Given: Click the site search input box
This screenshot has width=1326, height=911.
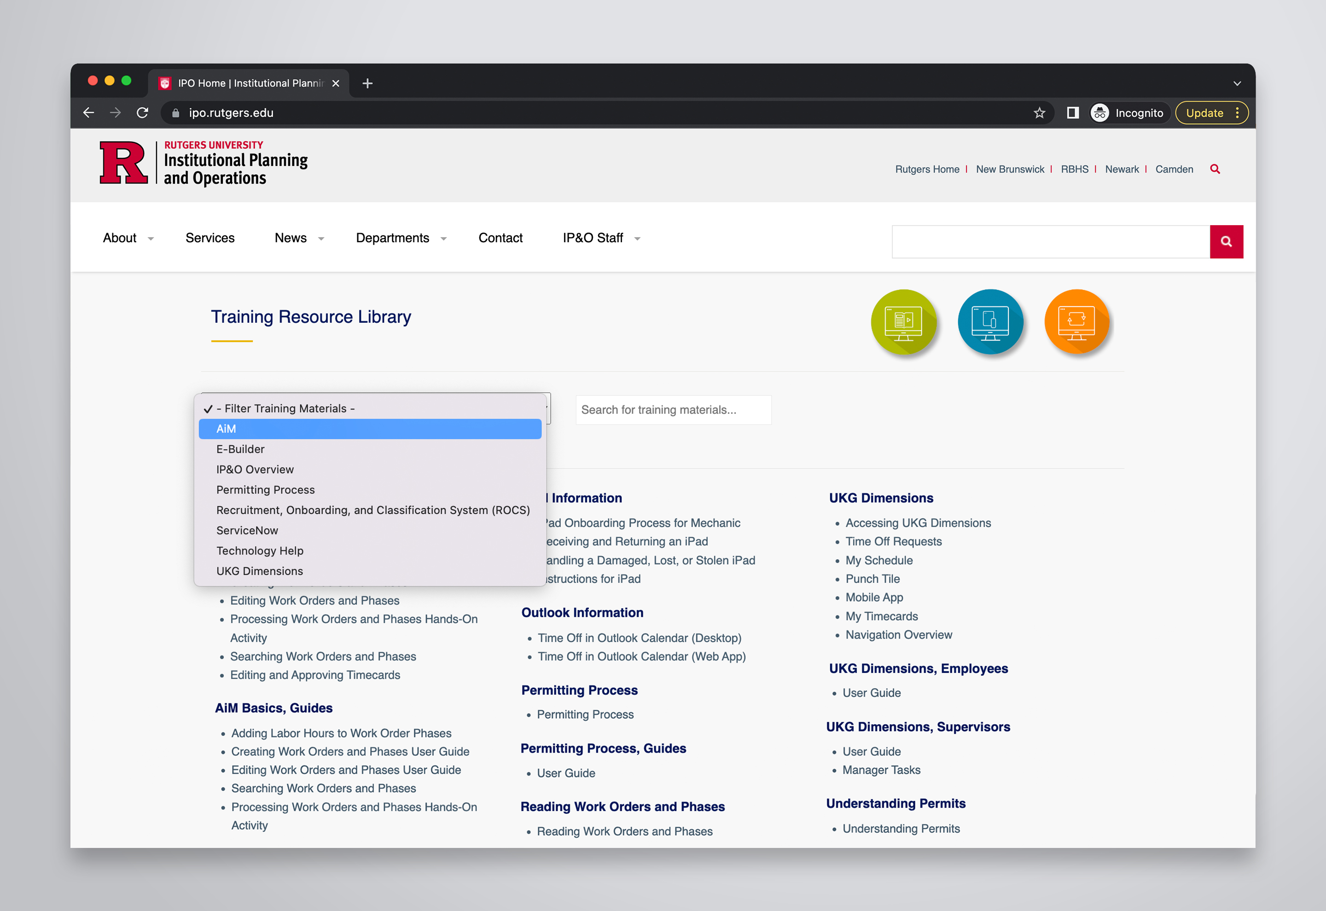Looking at the screenshot, I should coord(1051,242).
